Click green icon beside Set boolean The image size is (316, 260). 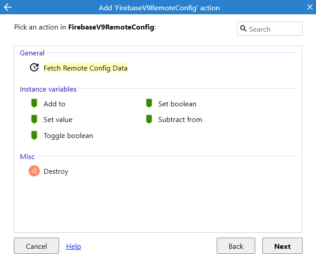[149, 103]
